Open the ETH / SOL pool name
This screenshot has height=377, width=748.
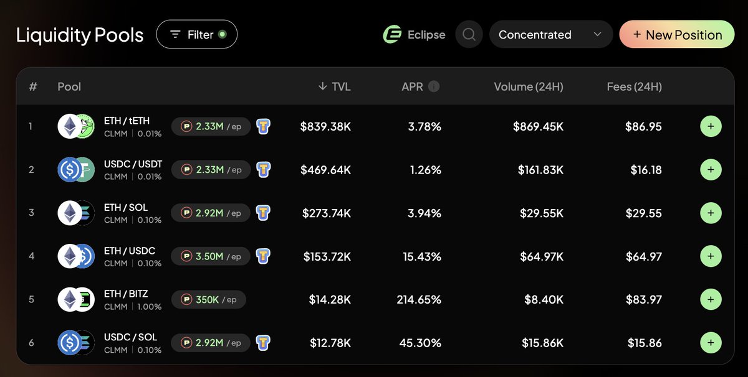point(126,207)
